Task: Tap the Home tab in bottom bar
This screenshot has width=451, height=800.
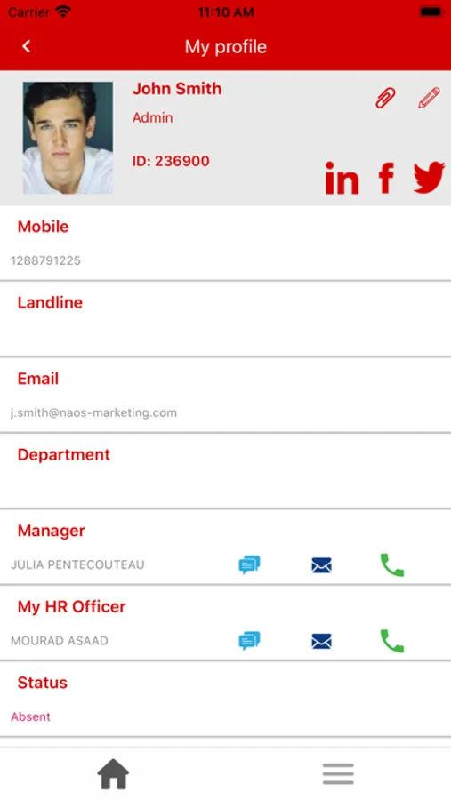Action: click(113, 774)
